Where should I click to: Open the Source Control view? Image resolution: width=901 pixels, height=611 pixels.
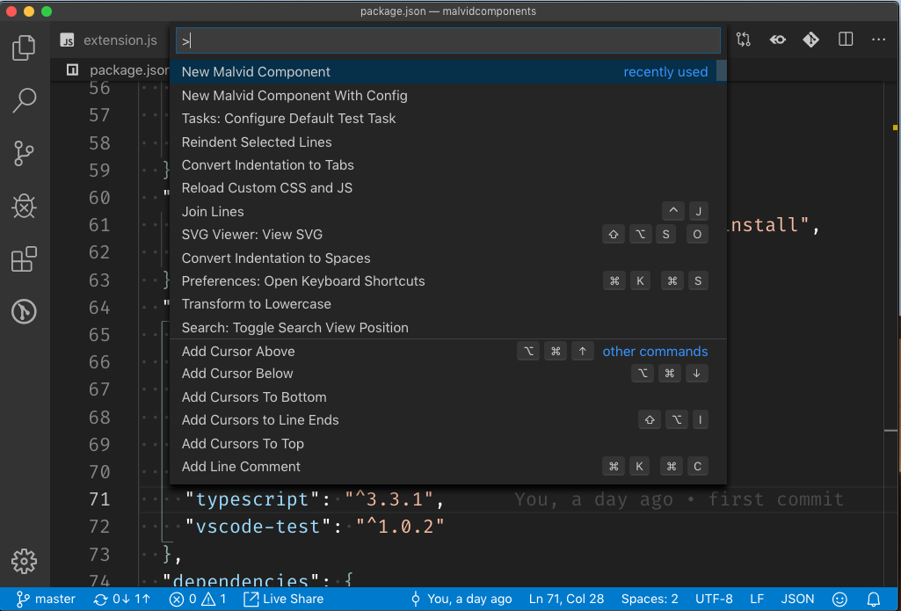pyautogui.click(x=24, y=153)
